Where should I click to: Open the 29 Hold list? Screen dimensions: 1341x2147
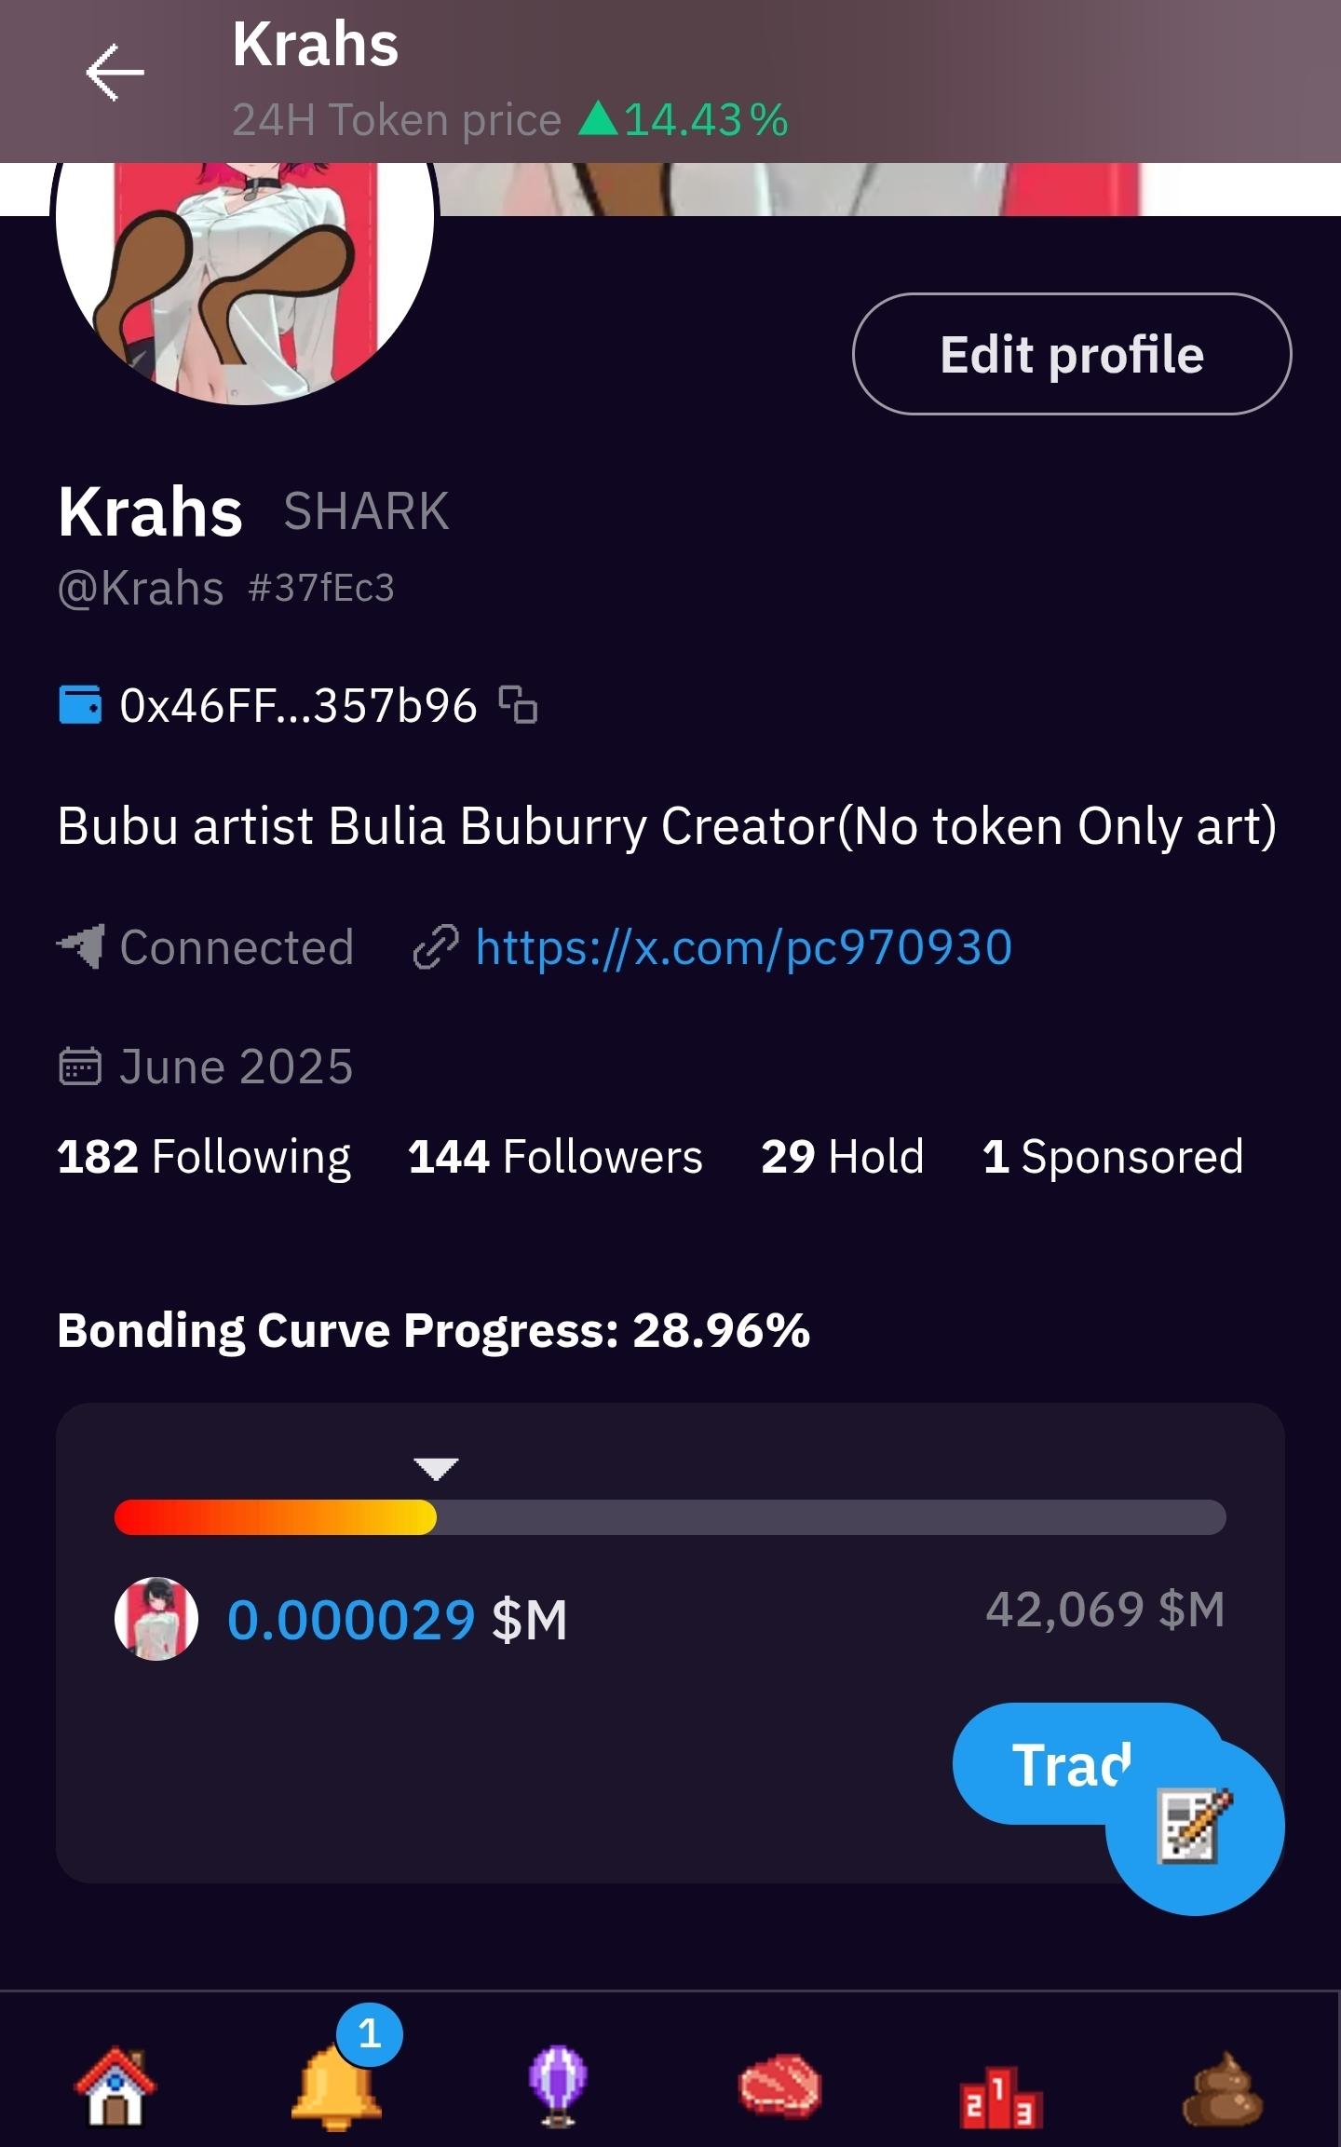pos(842,1157)
